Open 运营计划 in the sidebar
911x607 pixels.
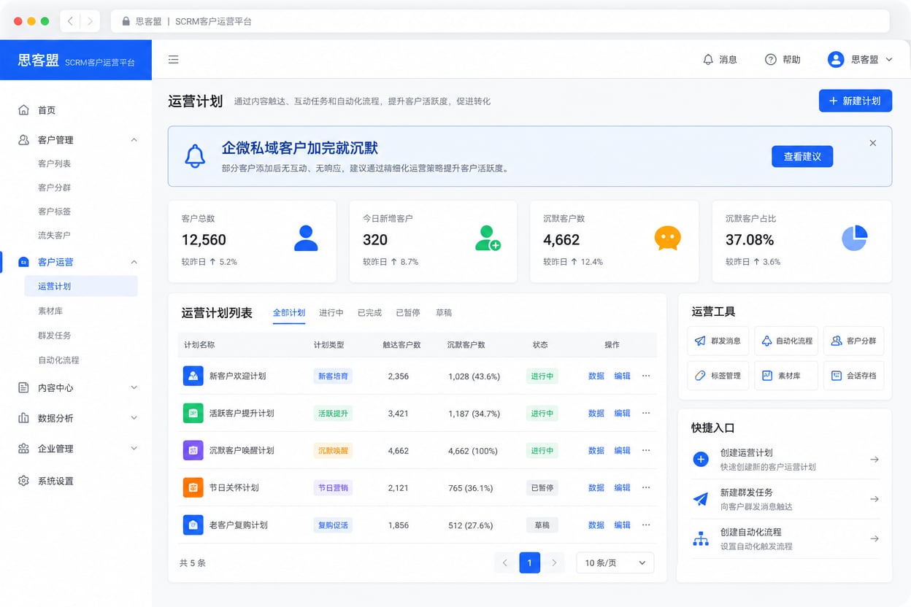click(x=80, y=286)
